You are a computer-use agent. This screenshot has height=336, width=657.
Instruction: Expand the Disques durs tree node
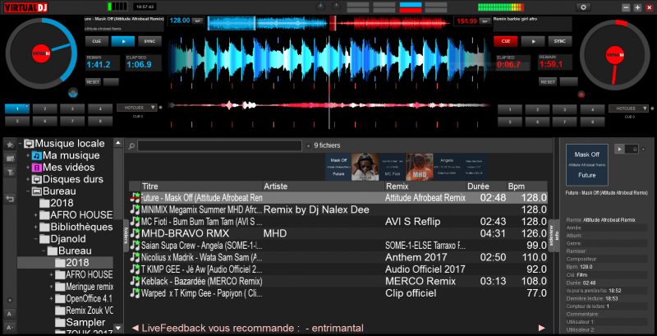coord(28,179)
